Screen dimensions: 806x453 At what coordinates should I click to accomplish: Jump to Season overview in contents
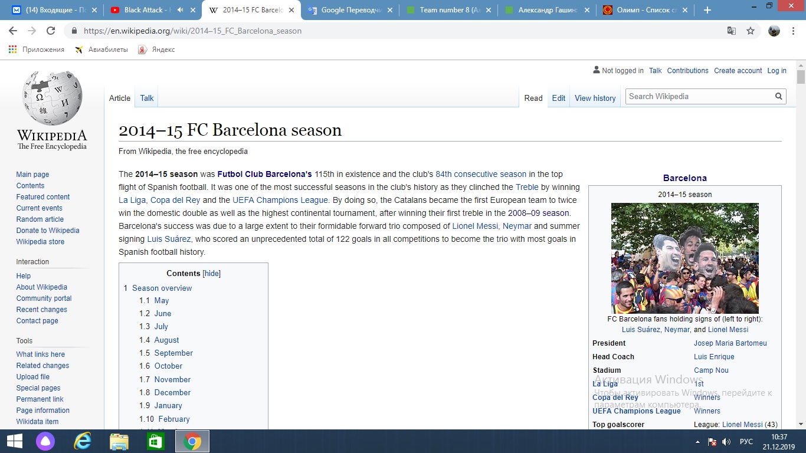[x=162, y=288]
